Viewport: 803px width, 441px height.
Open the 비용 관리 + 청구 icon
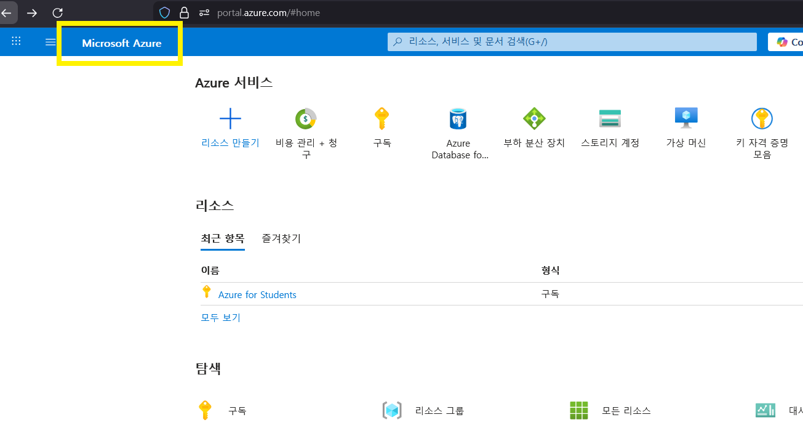click(x=306, y=118)
